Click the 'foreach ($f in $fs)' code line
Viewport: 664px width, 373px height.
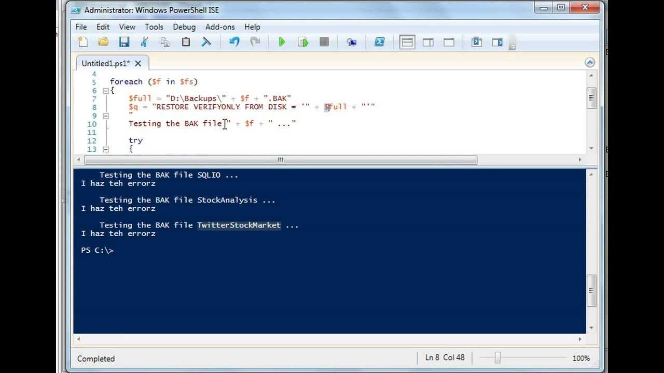[154, 82]
